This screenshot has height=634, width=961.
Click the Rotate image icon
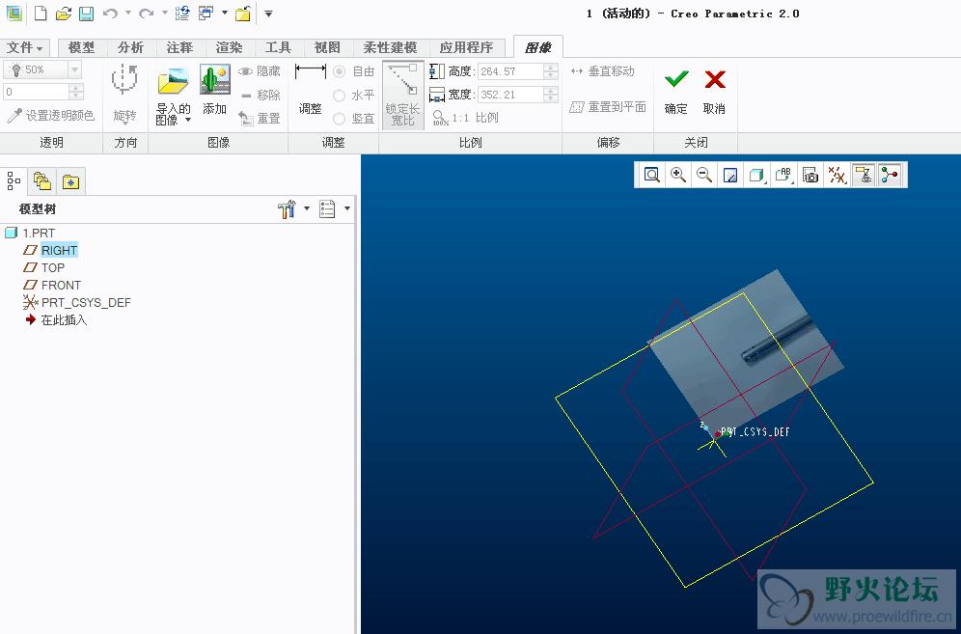(x=124, y=80)
